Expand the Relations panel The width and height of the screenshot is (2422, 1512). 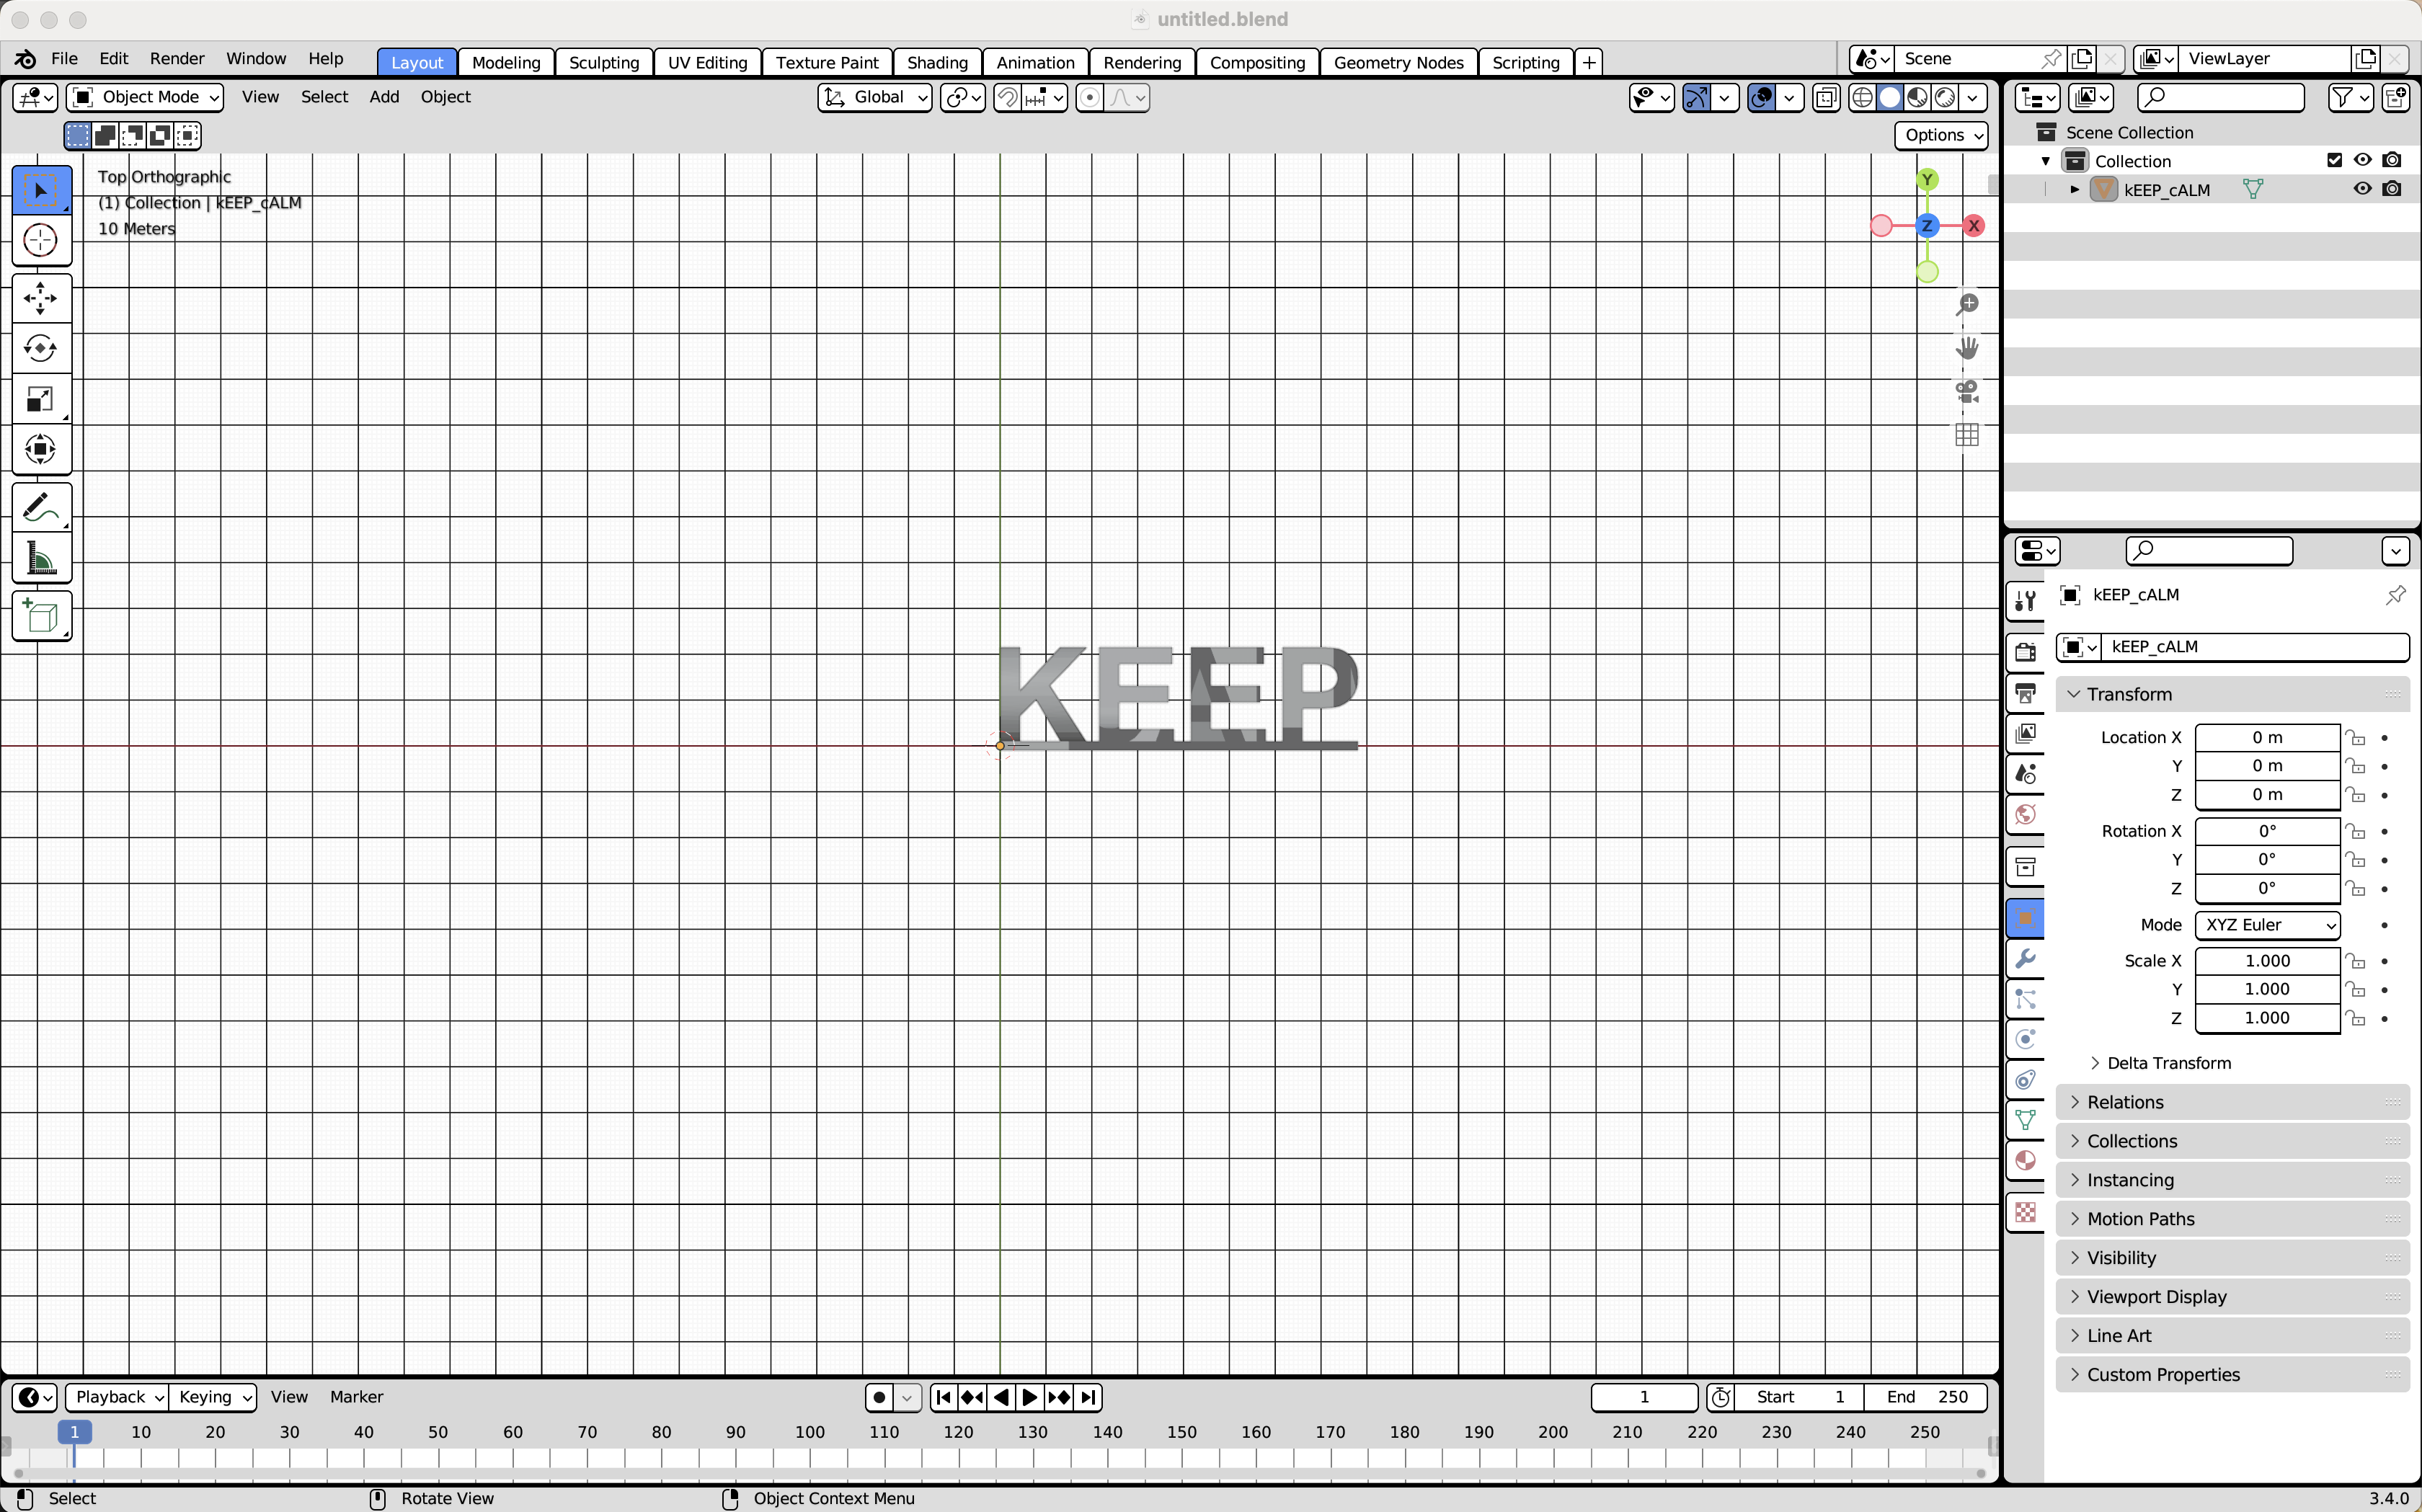2232,1102
